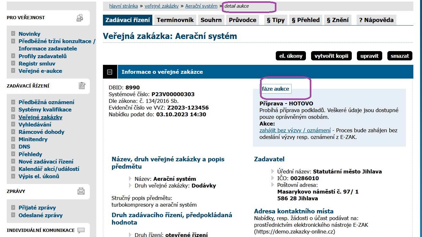Click the INDIVIDUÁLNÍ KOMUNIKACE speech bubble icon
Viewport: 422px width, 237px height.
tap(81, 230)
